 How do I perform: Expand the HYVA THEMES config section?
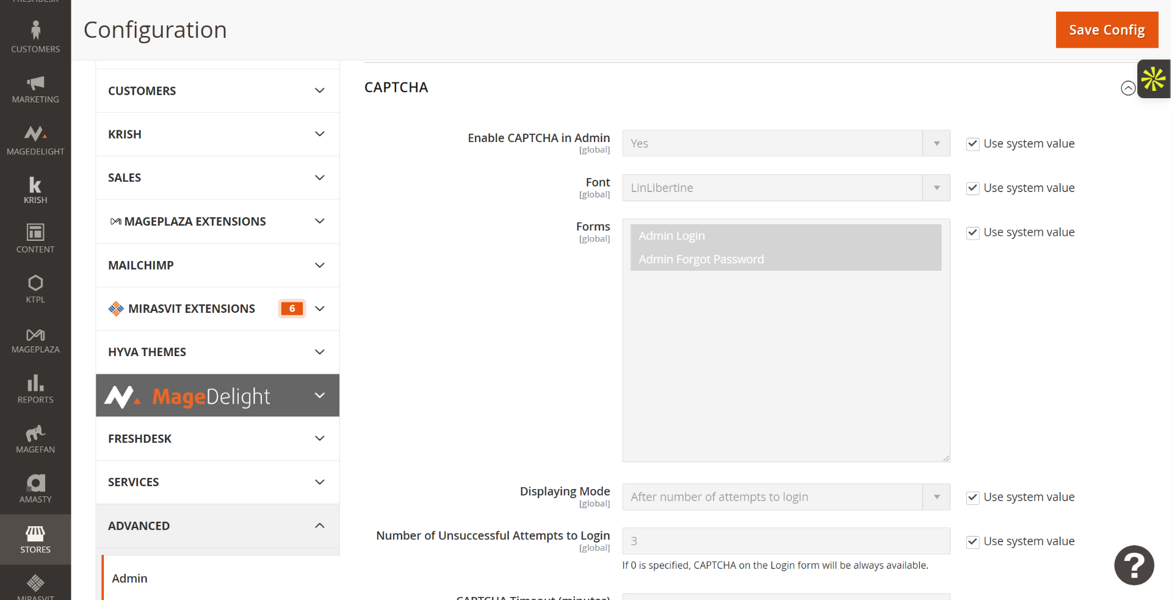(x=217, y=352)
